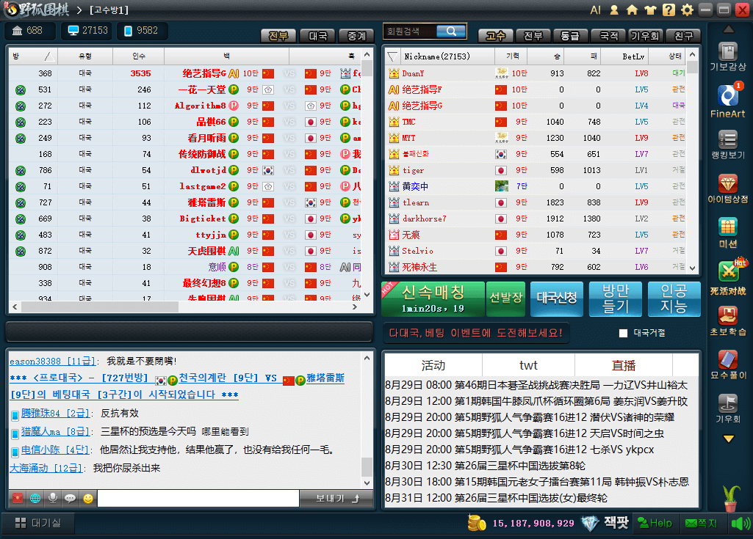Open the 묘수풀이 tsumego problems icon
Screen dimensions: 753x539
pos(728,364)
